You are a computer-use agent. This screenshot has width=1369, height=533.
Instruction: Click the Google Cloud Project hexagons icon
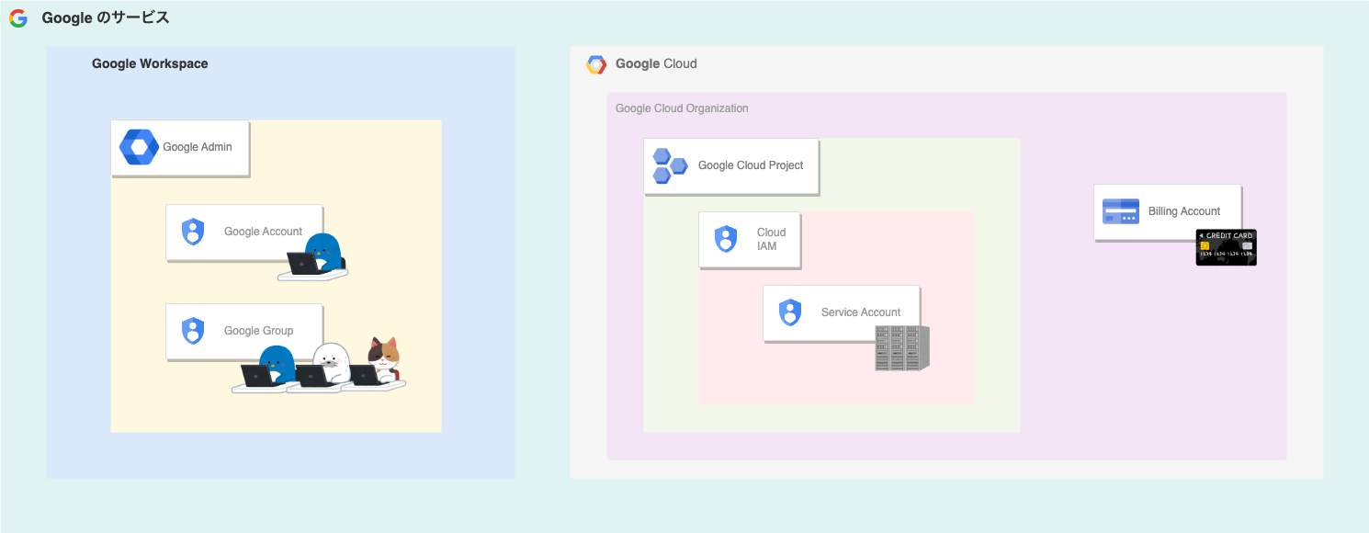click(x=670, y=165)
